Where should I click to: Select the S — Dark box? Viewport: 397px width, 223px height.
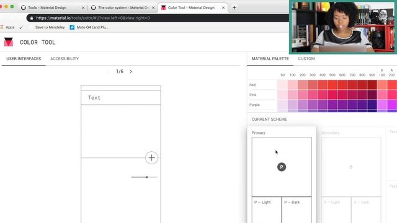366,210
